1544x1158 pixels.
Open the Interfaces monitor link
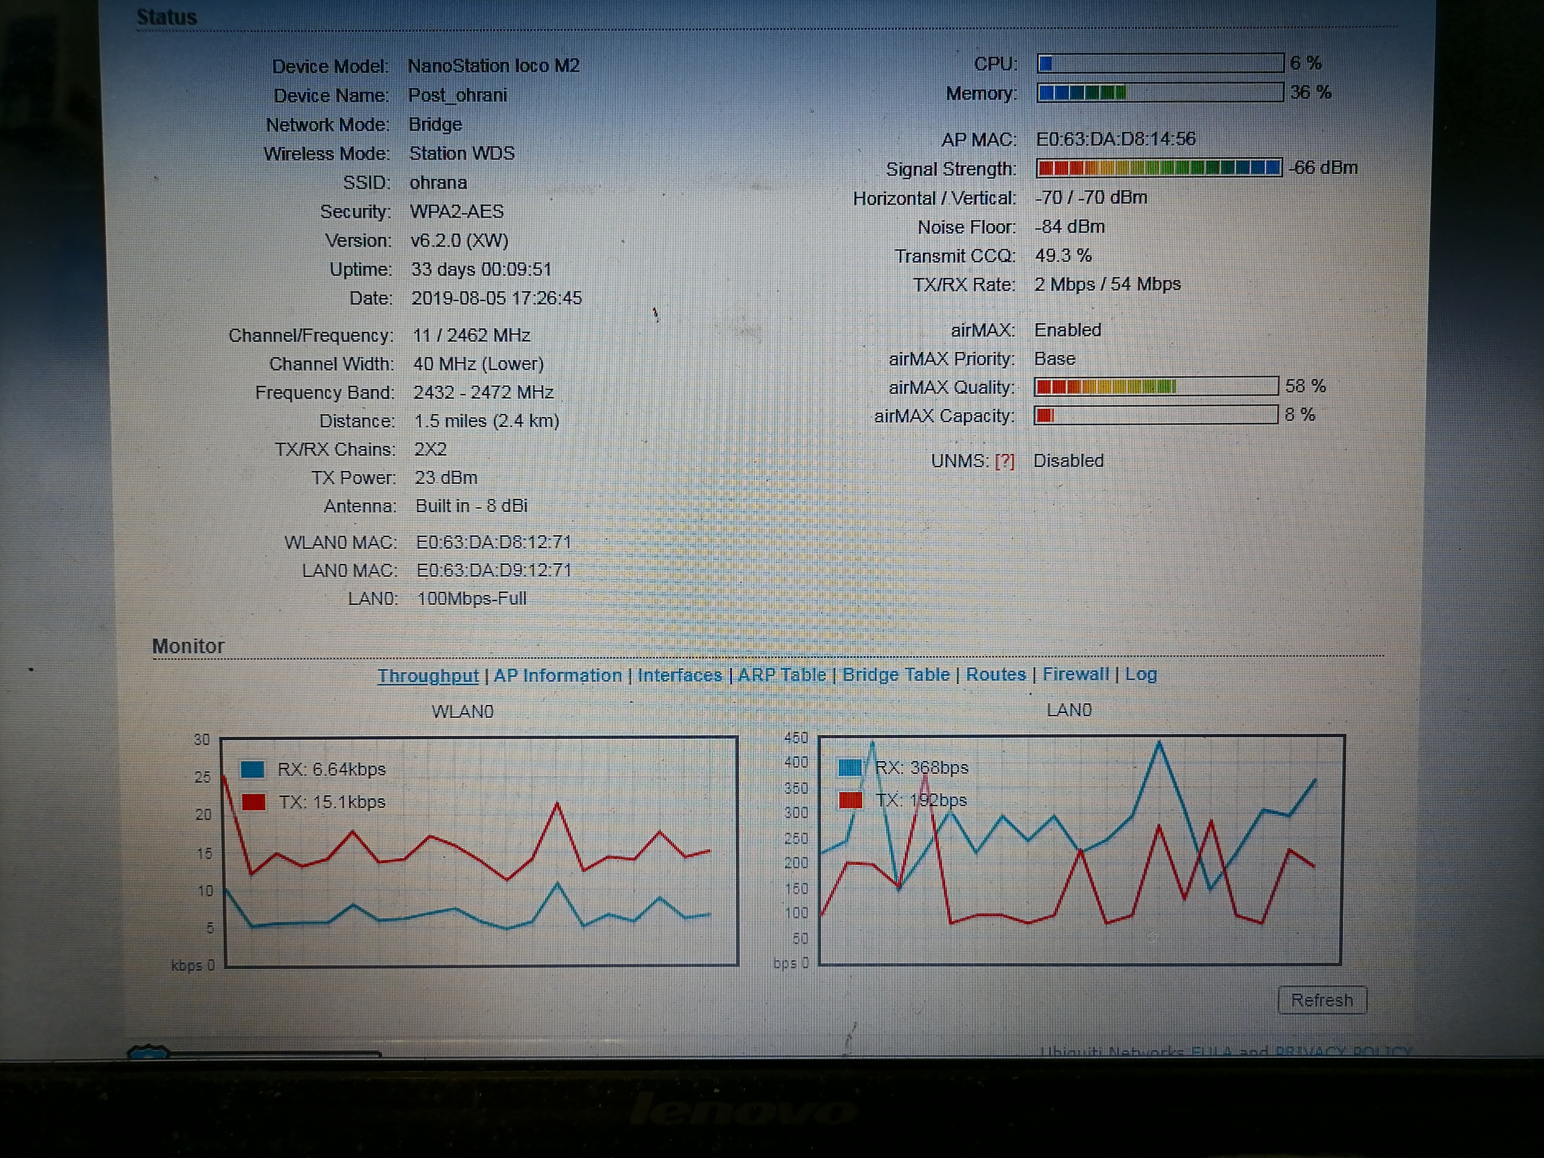pyautogui.click(x=679, y=675)
